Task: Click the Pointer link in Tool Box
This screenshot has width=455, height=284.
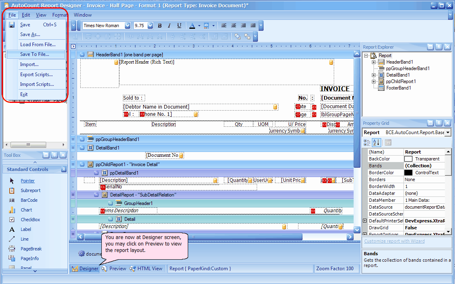Action: tap(28, 181)
